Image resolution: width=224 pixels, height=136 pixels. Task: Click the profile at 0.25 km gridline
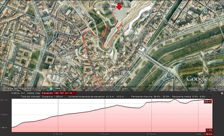58,116
